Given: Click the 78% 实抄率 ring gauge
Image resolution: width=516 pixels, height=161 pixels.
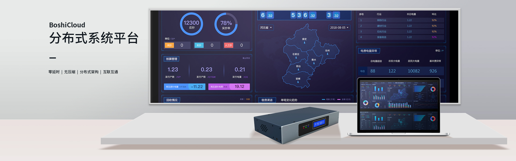Looking at the screenshot, I should coord(226,24).
